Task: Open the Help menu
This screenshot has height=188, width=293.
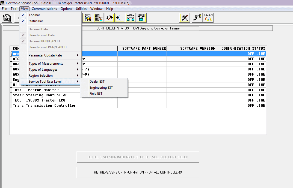Action: pyautogui.click(x=110, y=8)
